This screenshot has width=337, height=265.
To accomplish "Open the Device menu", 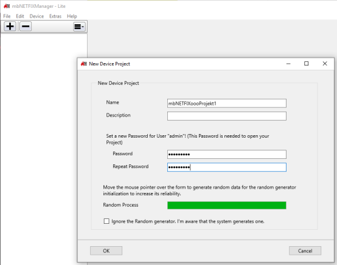I will coord(36,16).
